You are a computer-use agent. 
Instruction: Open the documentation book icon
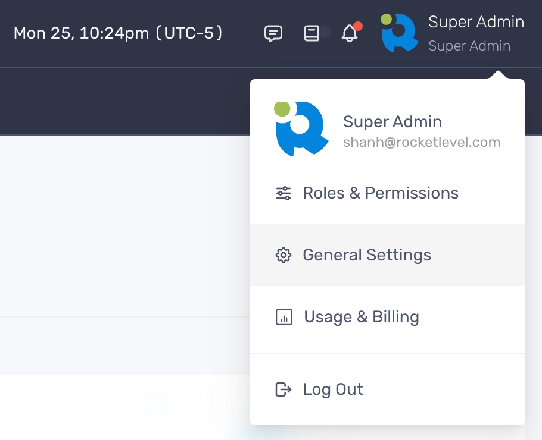312,33
